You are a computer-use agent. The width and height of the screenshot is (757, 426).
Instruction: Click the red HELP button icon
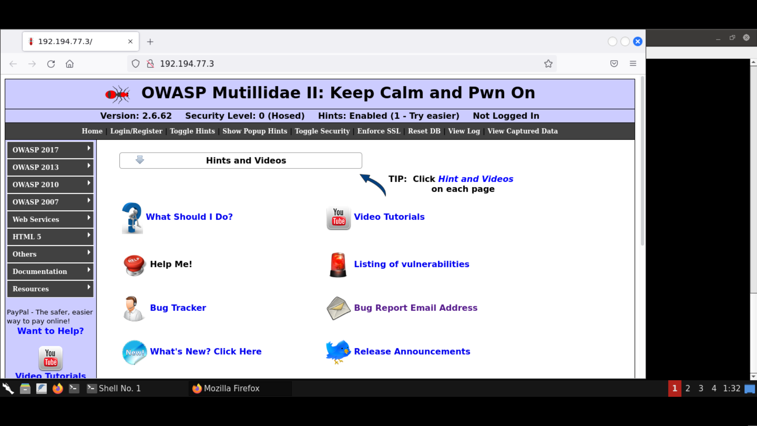(x=134, y=265)
